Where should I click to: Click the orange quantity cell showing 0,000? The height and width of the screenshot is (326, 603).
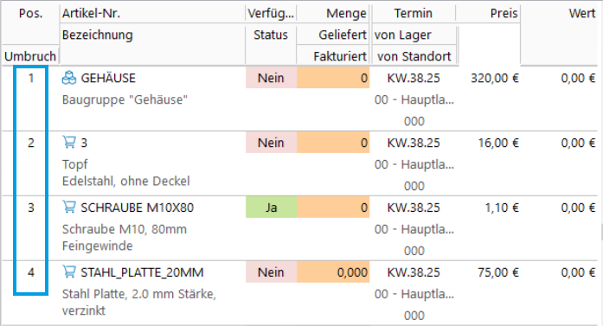point(333,272)
